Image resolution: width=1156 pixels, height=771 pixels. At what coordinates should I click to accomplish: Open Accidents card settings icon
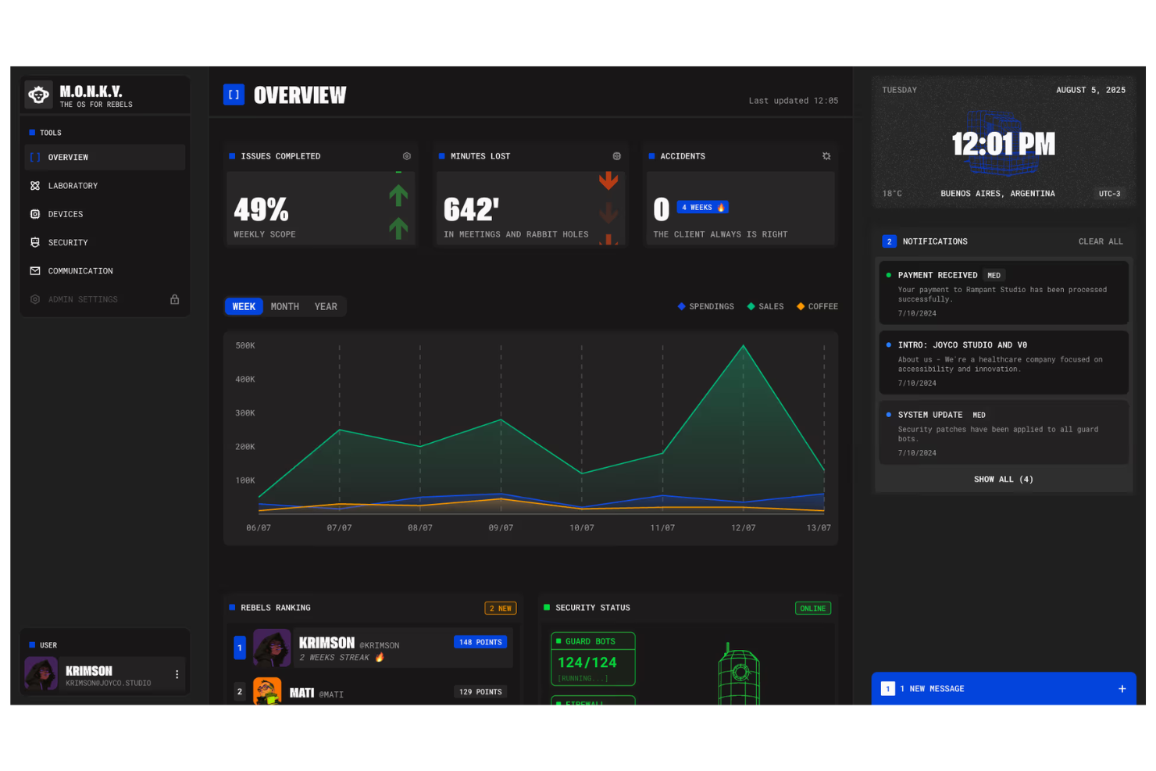pos(826,156)
